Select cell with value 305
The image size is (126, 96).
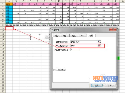(116, 19)
